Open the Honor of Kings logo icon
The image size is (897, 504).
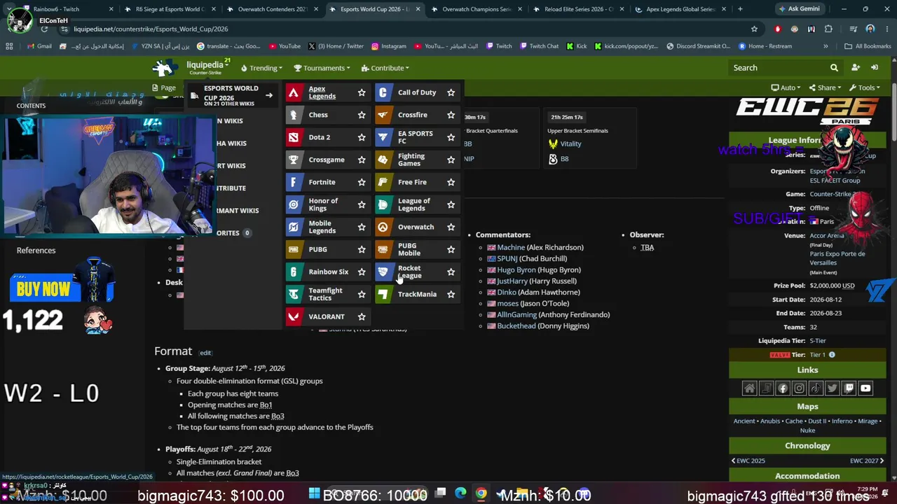pyautogui.click(x=294, y=204)
